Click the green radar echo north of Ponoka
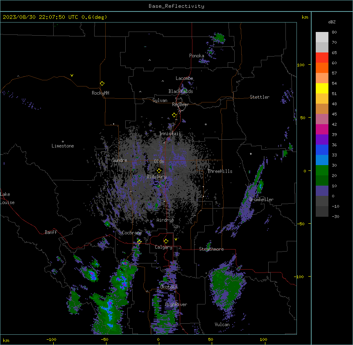Screen dimensions: 353x345 point(219,38)
